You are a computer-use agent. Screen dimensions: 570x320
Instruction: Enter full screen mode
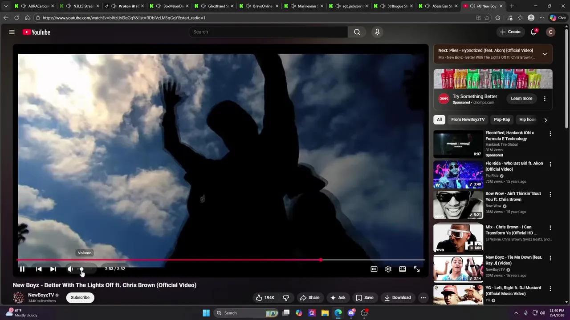pos(417,269)
